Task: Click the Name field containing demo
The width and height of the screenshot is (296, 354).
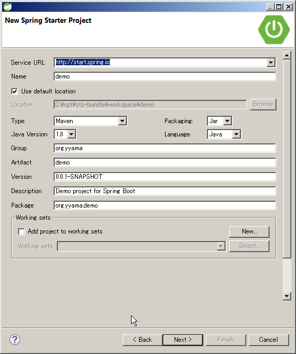Action: 164,76
